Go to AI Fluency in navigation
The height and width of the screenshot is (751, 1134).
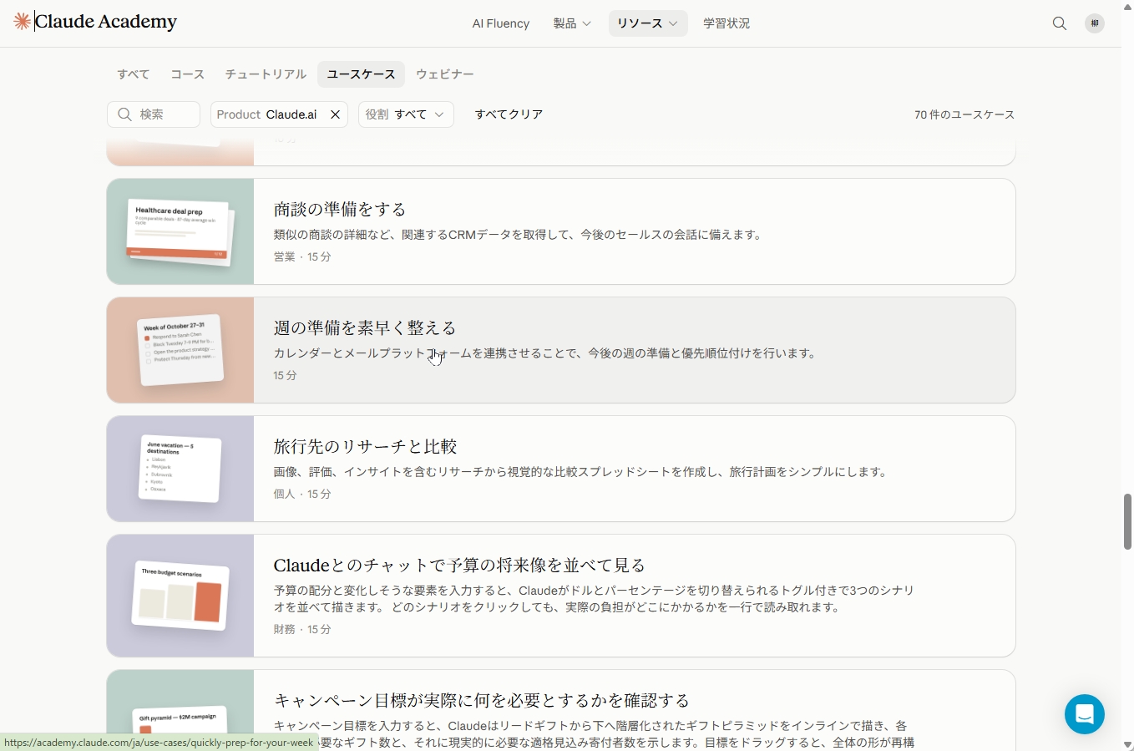[501, 23]
